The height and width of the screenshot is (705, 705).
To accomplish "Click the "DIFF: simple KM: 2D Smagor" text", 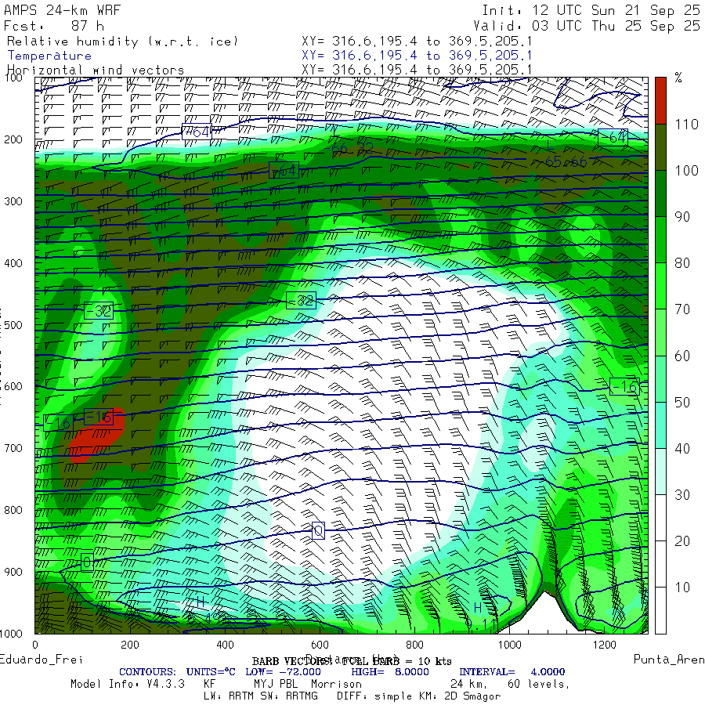I will click(419, 696).
